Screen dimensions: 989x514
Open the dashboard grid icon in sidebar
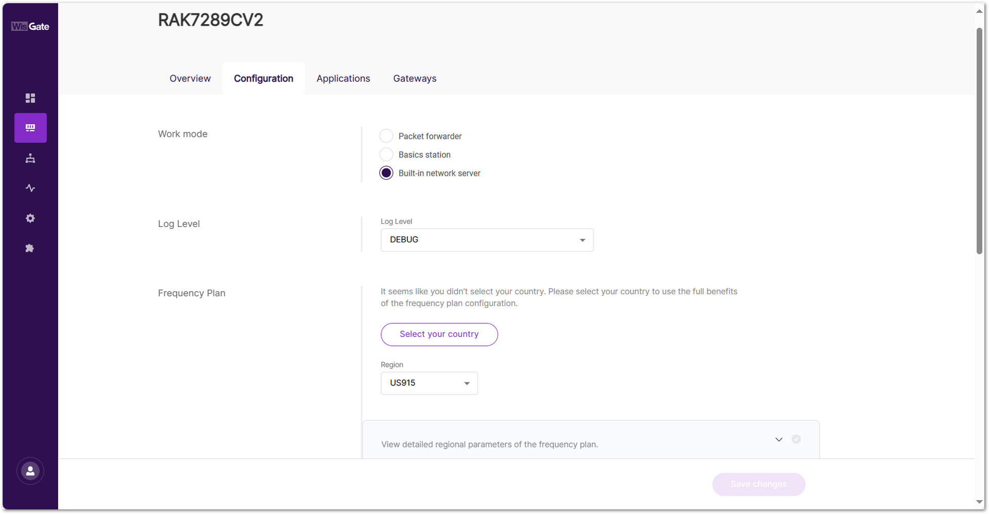pyautogui.click(x=30, y=98)
